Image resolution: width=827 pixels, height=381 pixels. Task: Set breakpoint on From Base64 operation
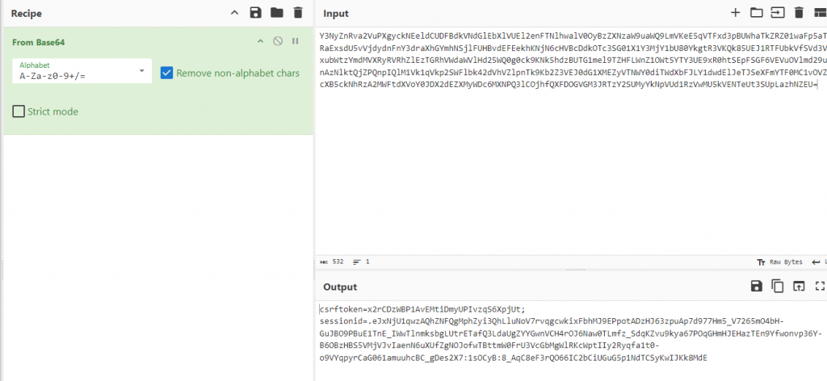tap(295, 41)
